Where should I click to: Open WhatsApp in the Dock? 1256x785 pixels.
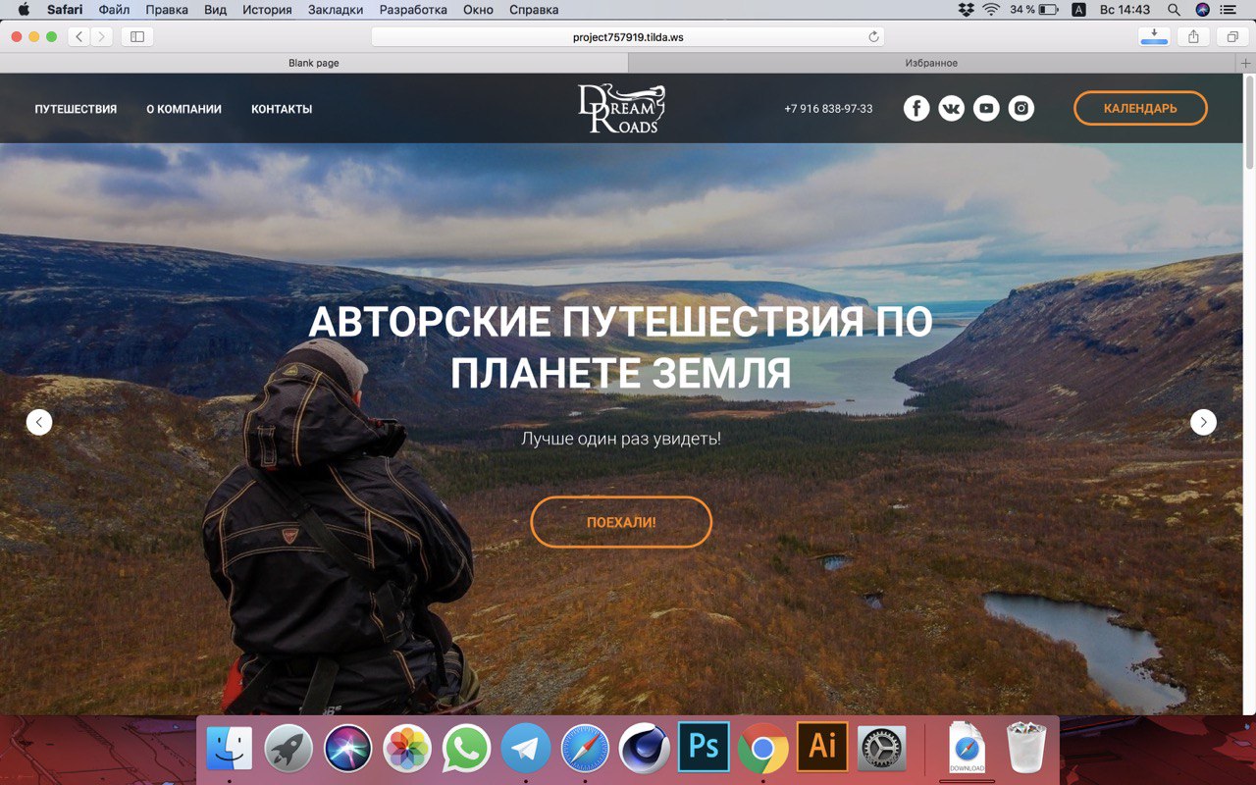point(467,749)
